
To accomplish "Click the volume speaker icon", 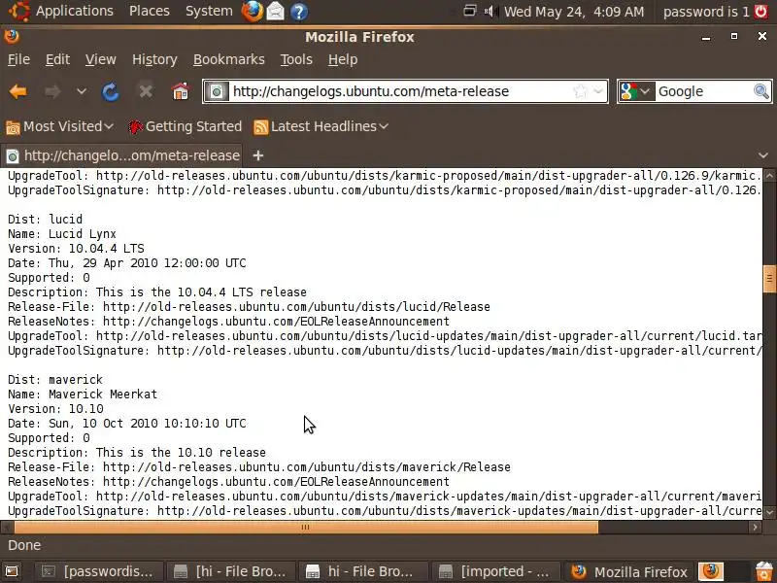I will (490, 11).
